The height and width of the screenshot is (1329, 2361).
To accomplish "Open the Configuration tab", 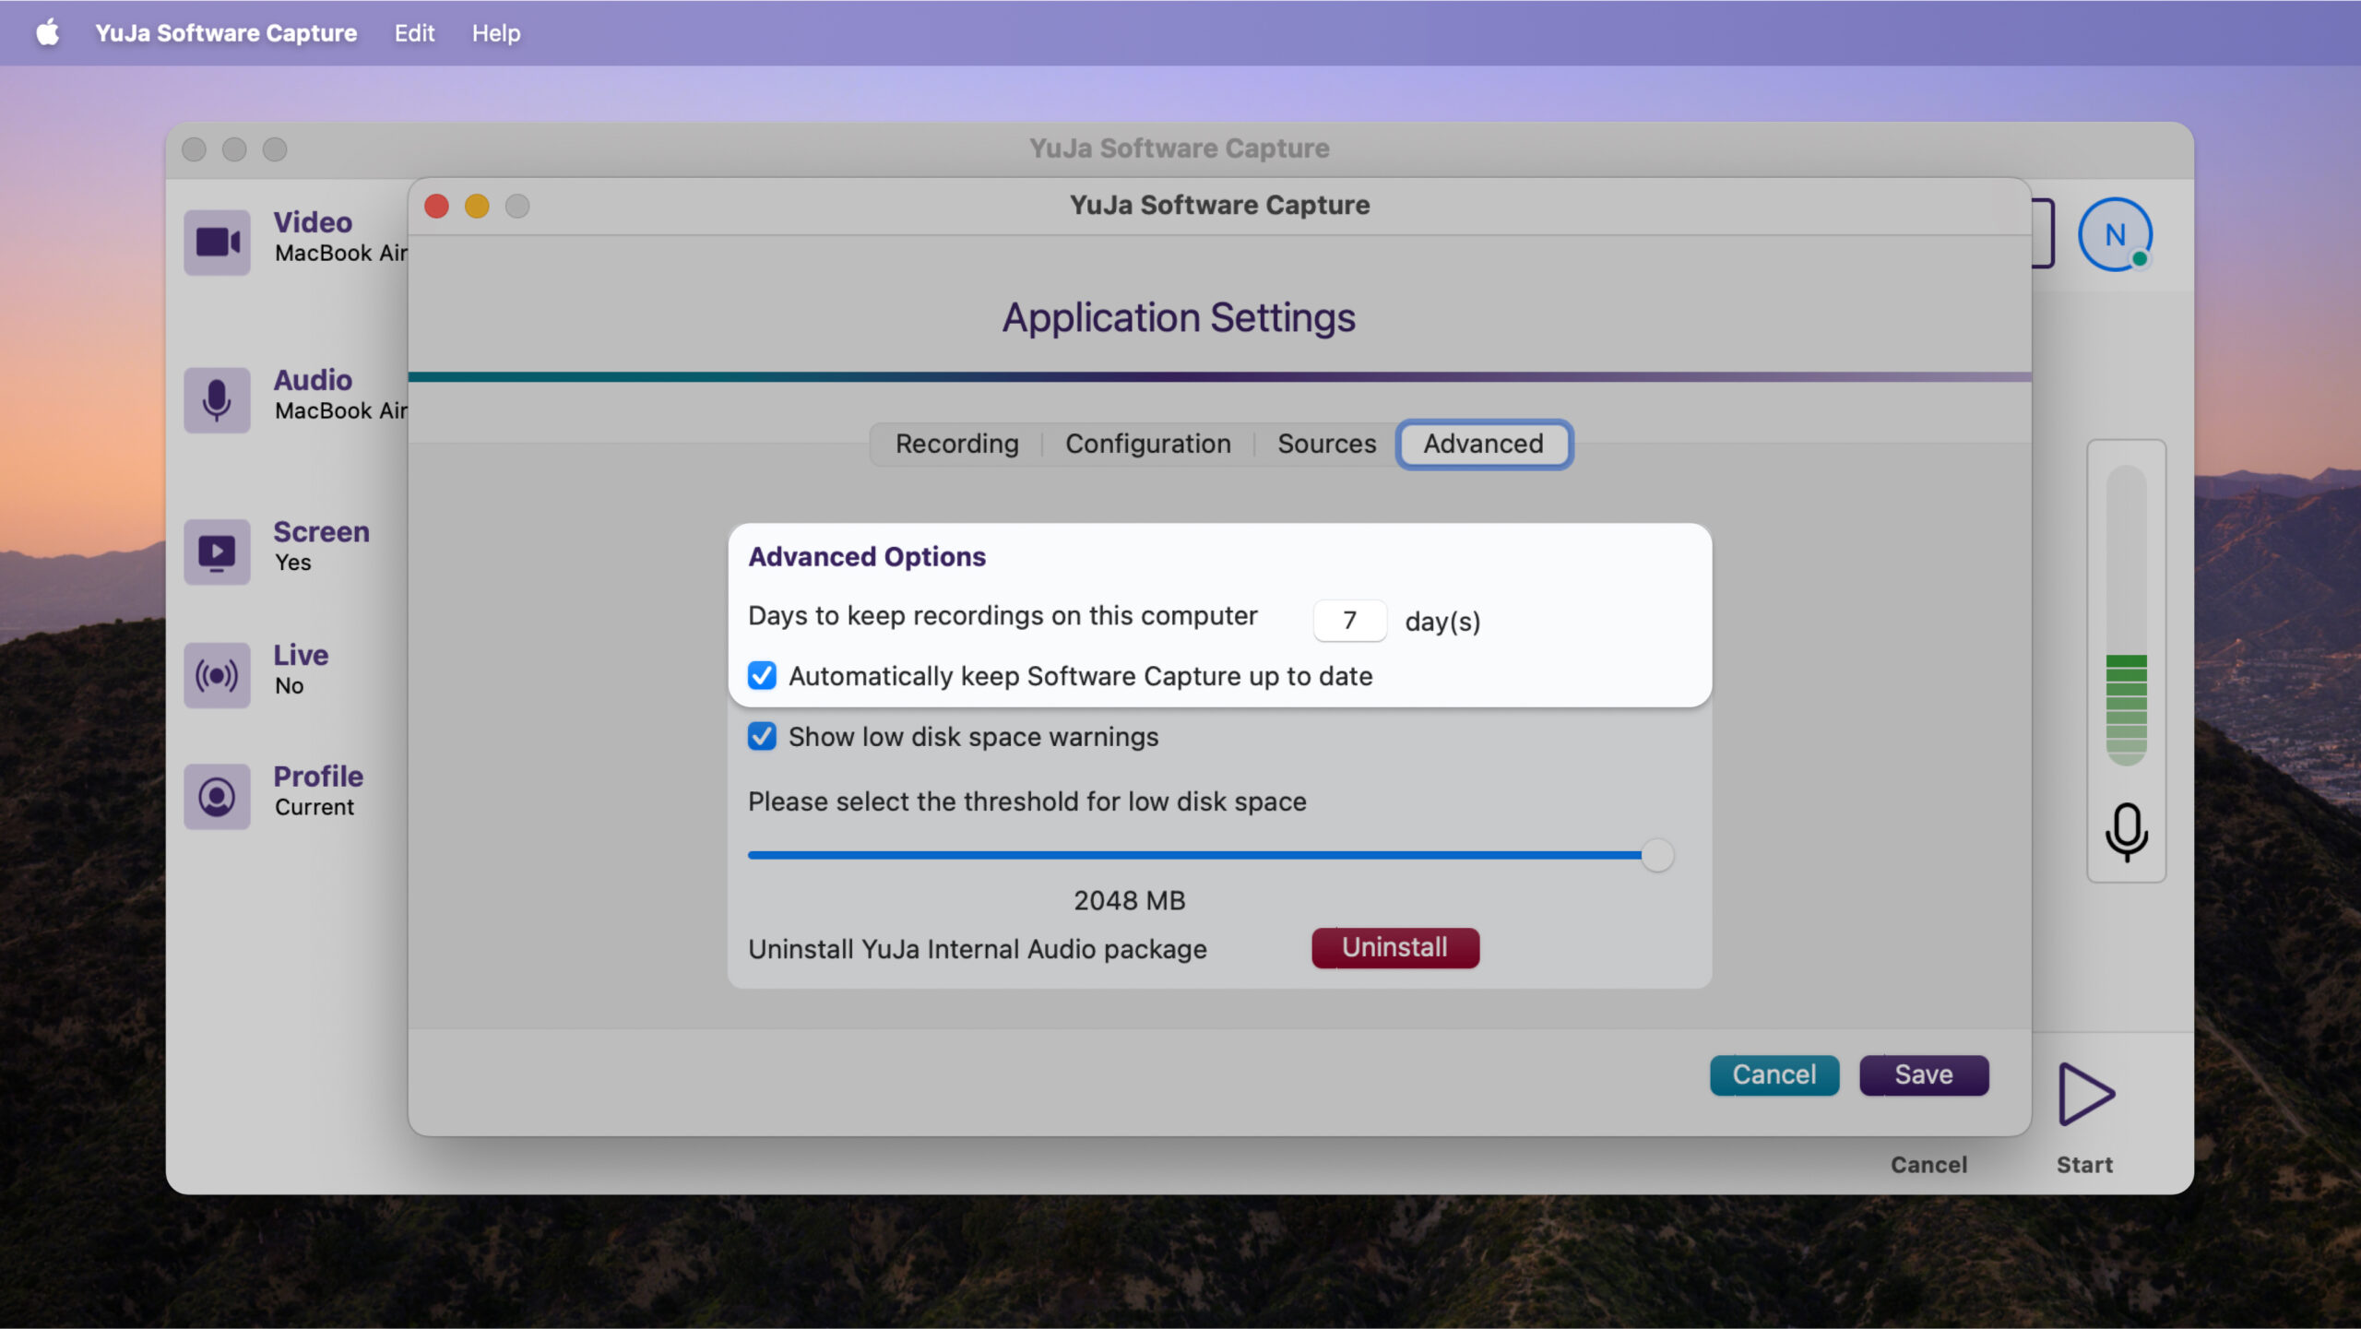I will pos(1147,445).
